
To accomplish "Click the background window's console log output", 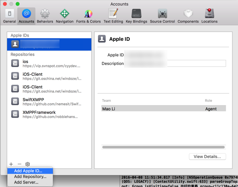I will [x=179, y=181].
